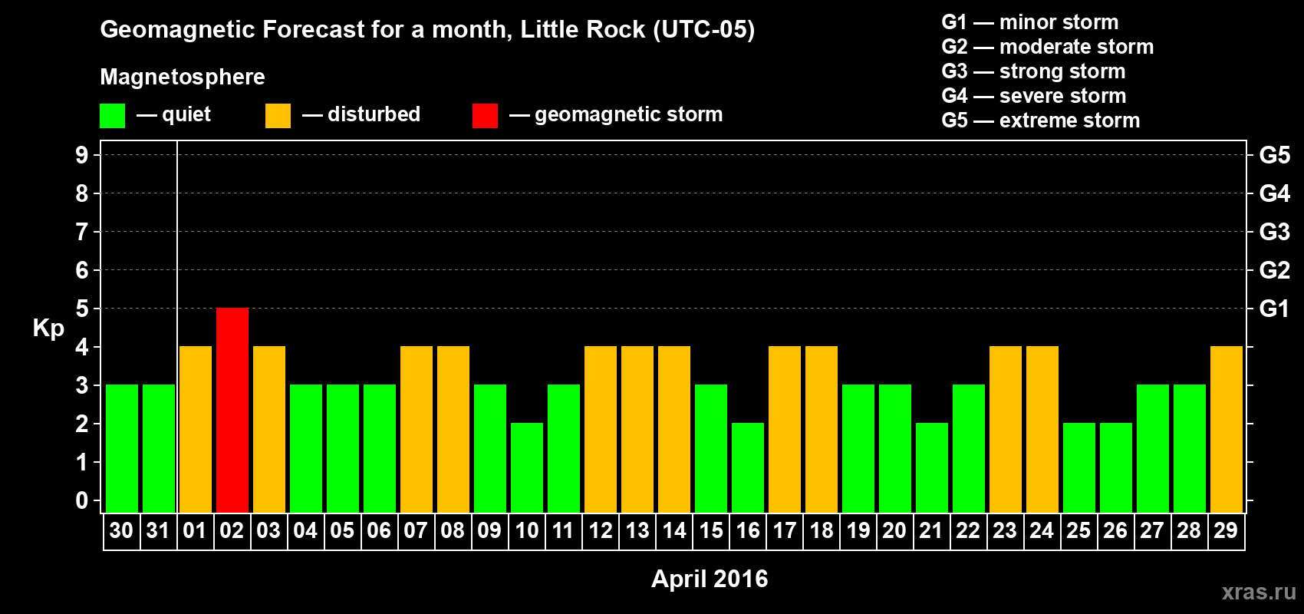Click date label '20' on the axis
This screenshot has width=1304, height=614.
[894, 530]
